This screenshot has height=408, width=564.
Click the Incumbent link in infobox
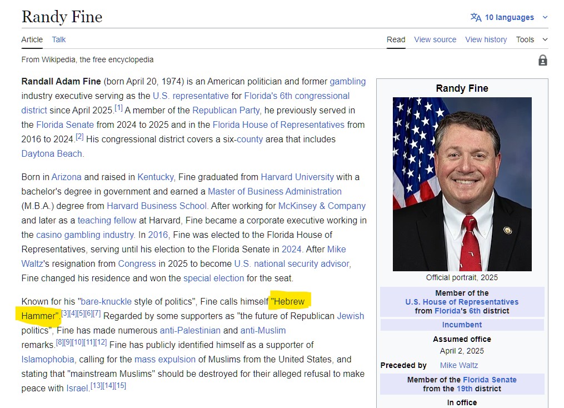coord(462,325)
